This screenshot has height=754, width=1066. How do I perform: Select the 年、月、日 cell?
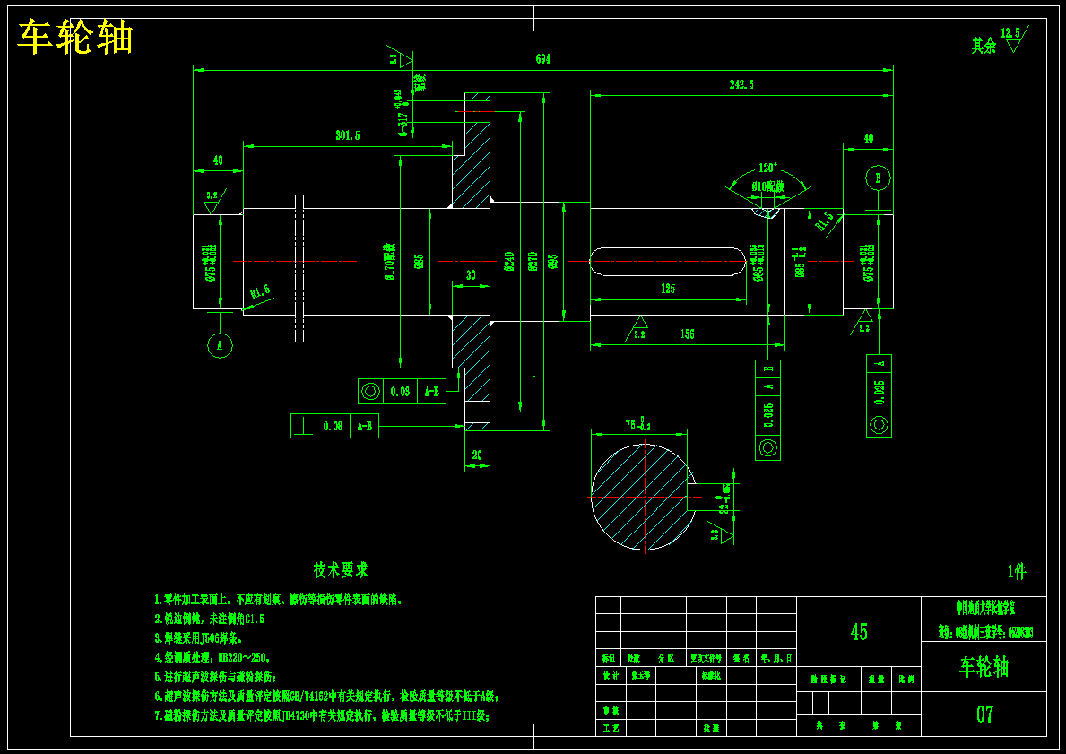pos(776,658)
